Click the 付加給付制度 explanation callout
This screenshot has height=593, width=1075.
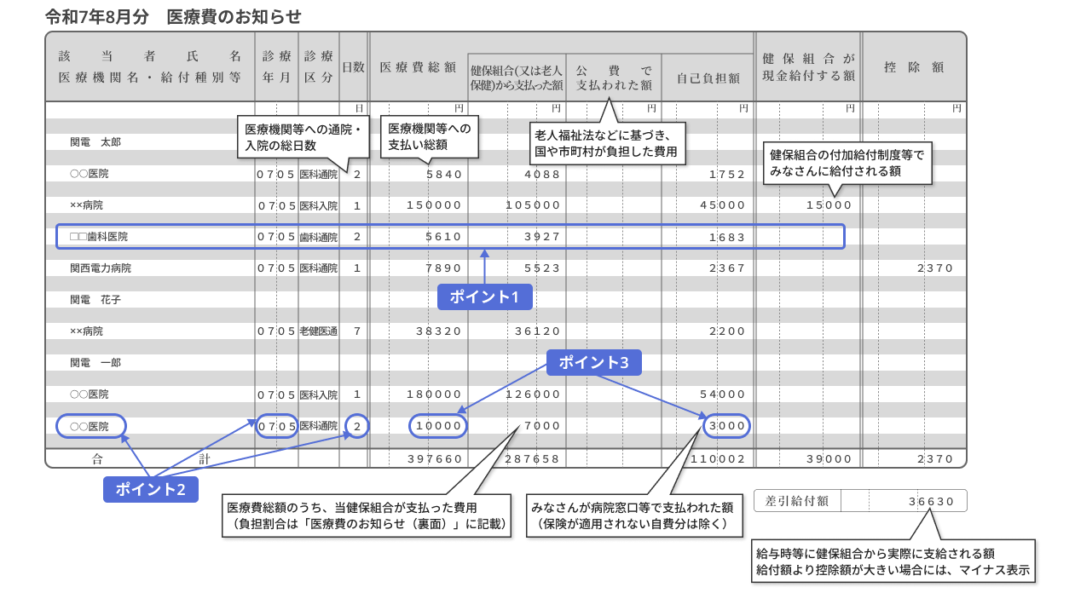click(847, 163)
